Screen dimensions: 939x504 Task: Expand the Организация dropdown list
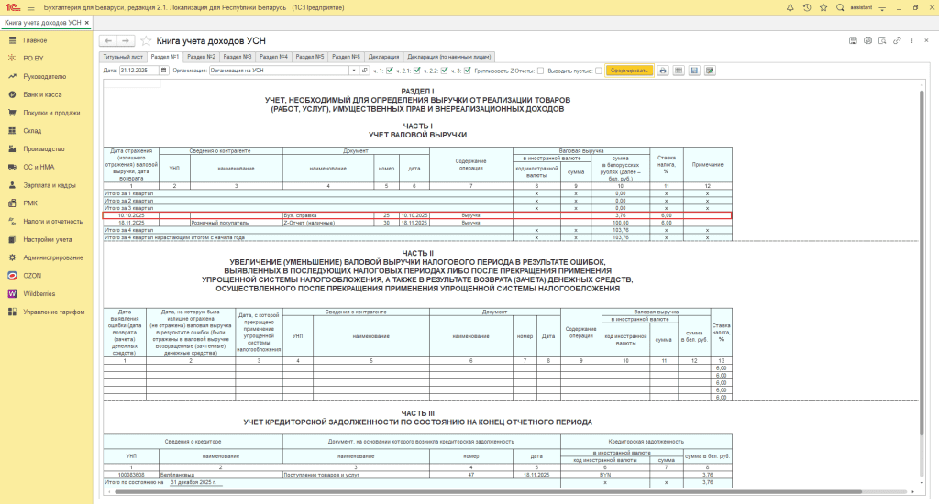click(x=354, y=71)
